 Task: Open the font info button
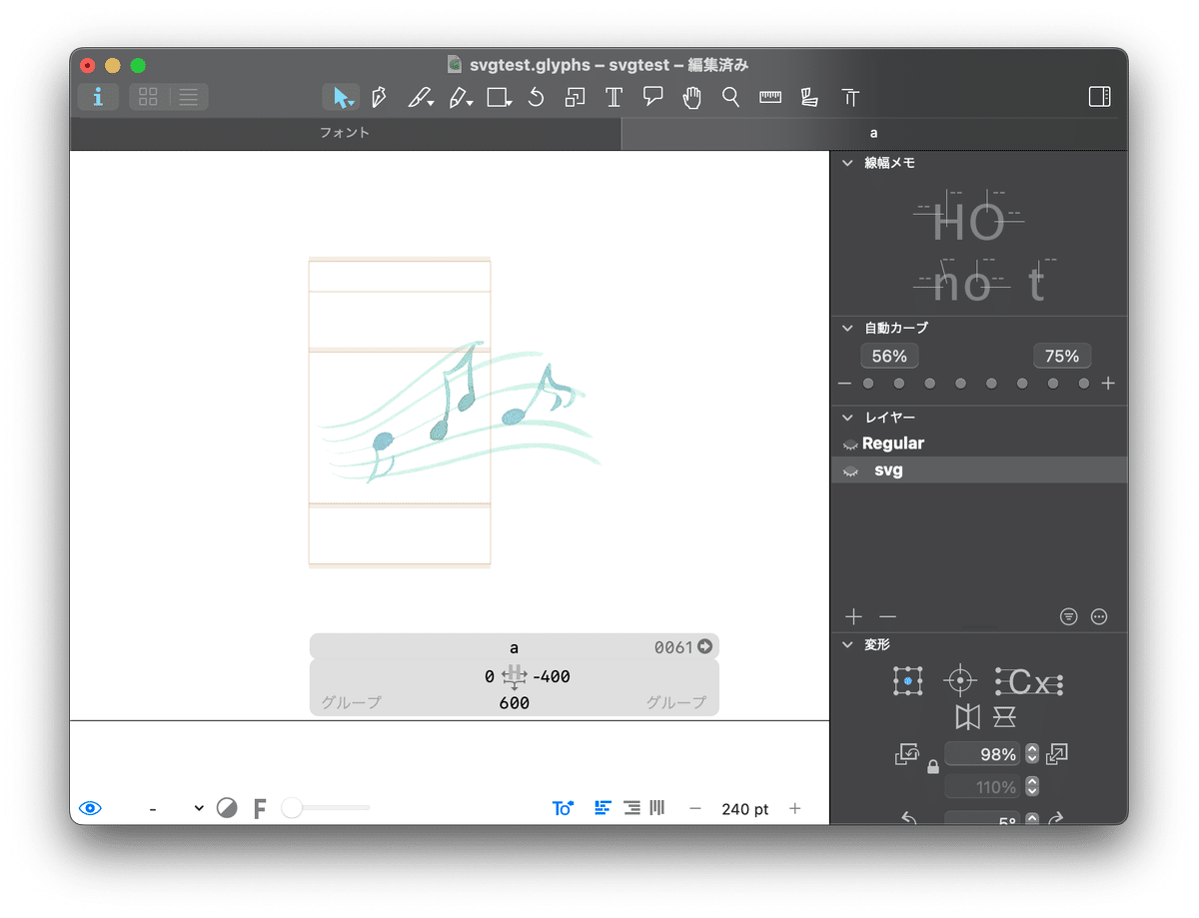pyautogui.click(x=98, y=97)
